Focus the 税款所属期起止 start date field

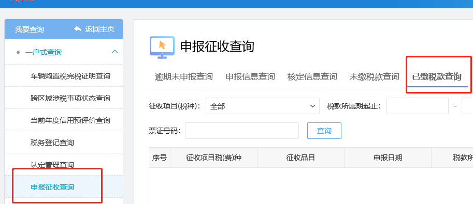coord(418,106)
